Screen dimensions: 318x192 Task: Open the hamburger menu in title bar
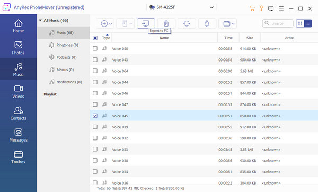point(281,8)
